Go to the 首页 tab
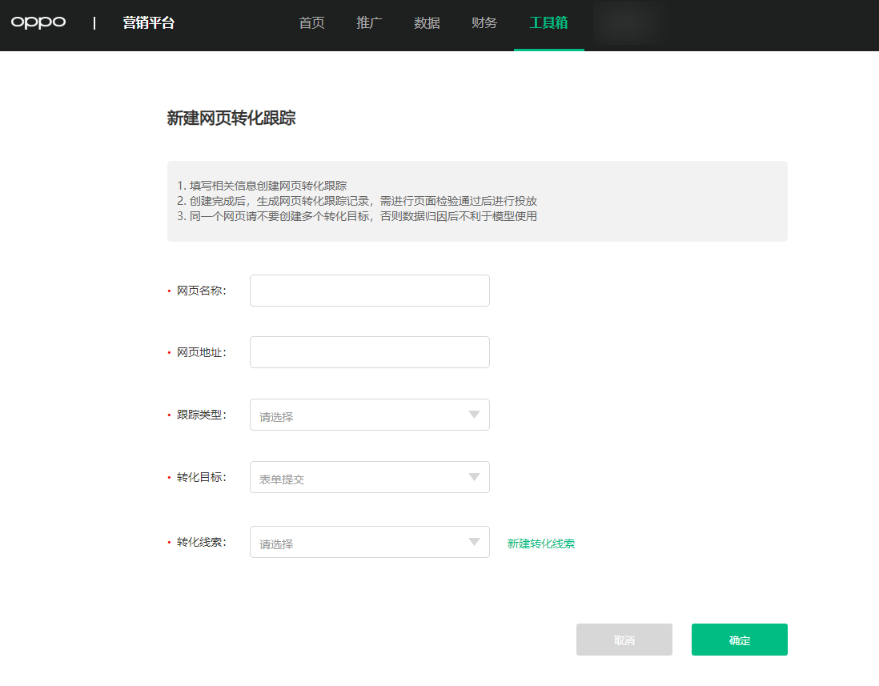The image size is (879, 686). click(311, 23)
